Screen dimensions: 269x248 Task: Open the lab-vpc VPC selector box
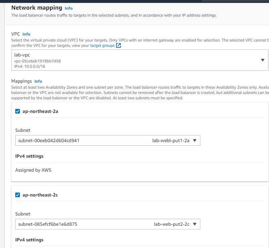140,60
